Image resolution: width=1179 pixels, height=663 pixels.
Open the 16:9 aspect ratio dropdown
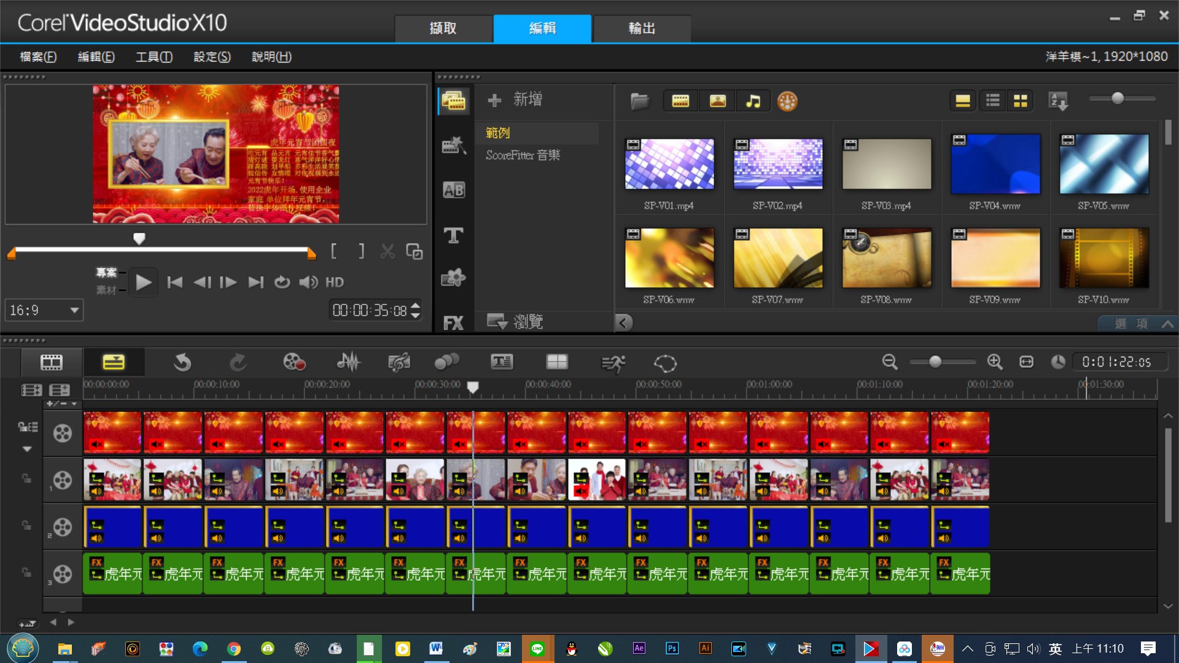coord(44,311)
